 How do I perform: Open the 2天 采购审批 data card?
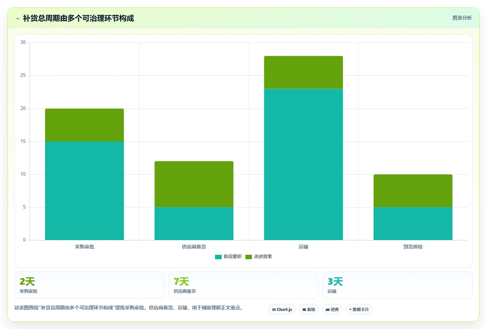pos(89,285)
